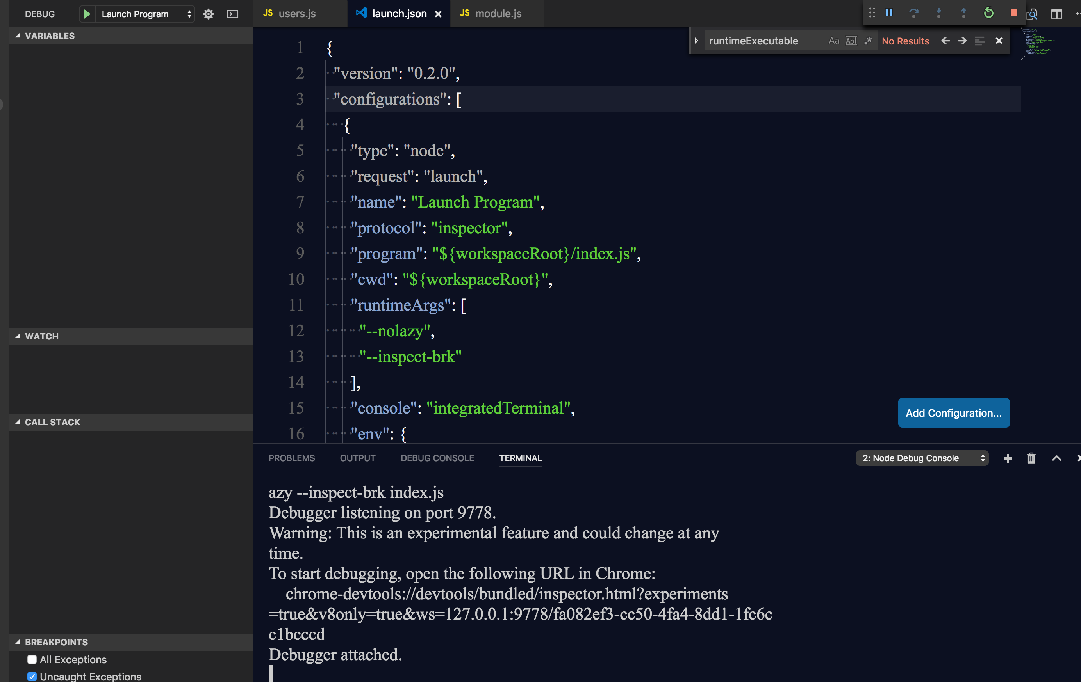Click the "env" key on line 16
The image size is (1081, 682).
pyautogui.click(x=369, y=433)
